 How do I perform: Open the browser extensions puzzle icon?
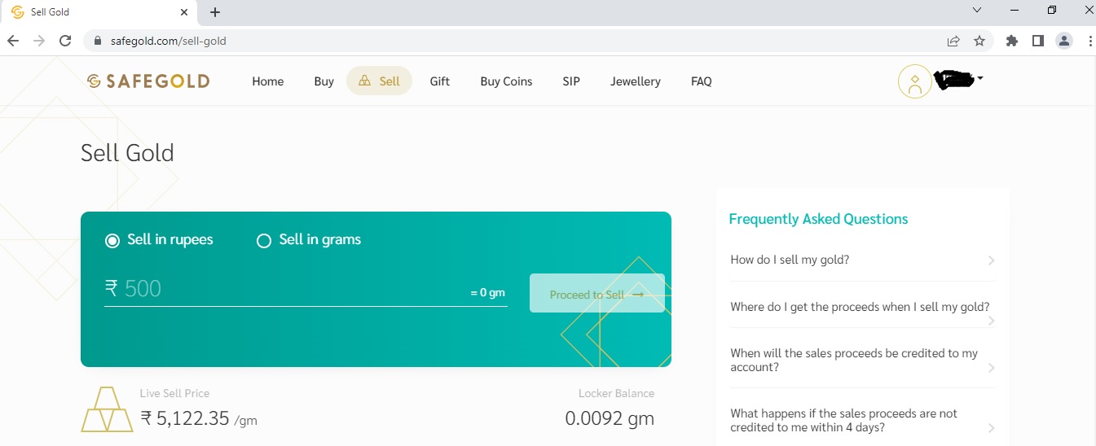click(1012, 41)
